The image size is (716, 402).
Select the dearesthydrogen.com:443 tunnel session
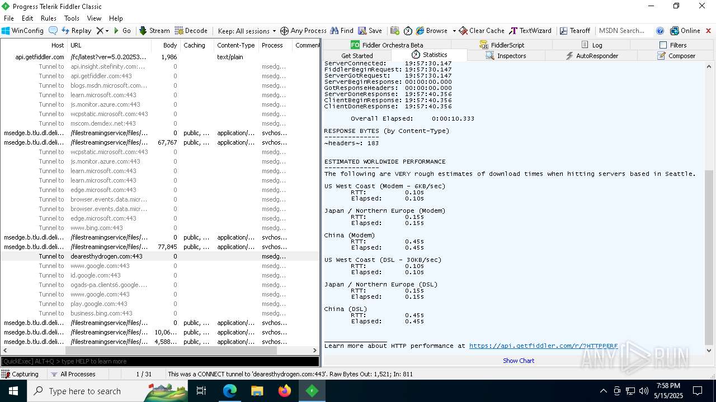pyautogui.click(x=159, y=256)
